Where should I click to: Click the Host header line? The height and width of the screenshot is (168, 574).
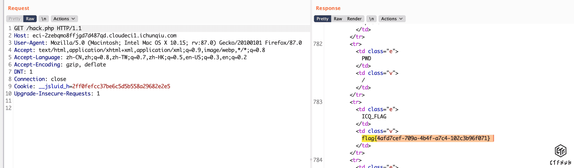95,36
